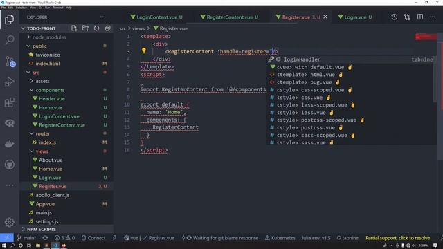Click the suggestion list scrollbar
This screenshot has width=443, height=249.
(x=435, y=80)
